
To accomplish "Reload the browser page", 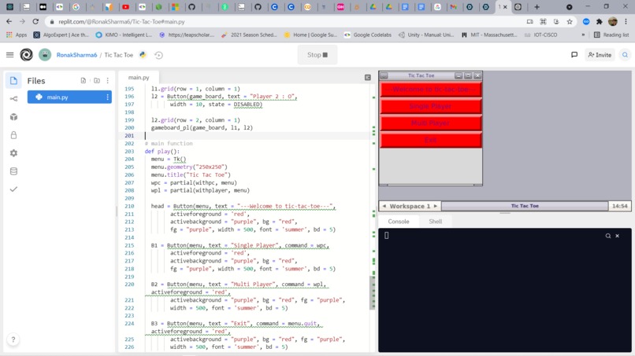I will [x=35, y=21].
